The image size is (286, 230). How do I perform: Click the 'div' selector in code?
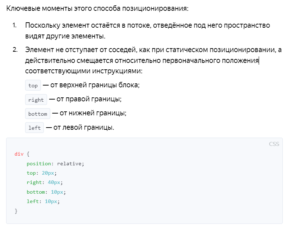tap(19, 154)
